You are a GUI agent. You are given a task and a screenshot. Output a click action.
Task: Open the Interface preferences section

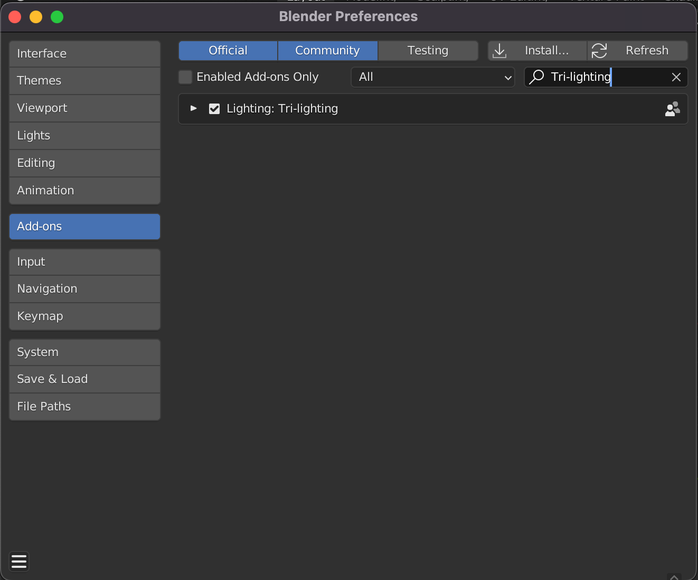click(x=84, y=54)
